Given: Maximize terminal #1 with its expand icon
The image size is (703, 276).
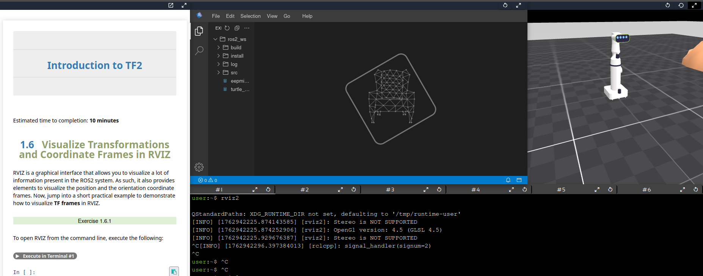Looking at the screenshot, I should click(x=255, y=190).
